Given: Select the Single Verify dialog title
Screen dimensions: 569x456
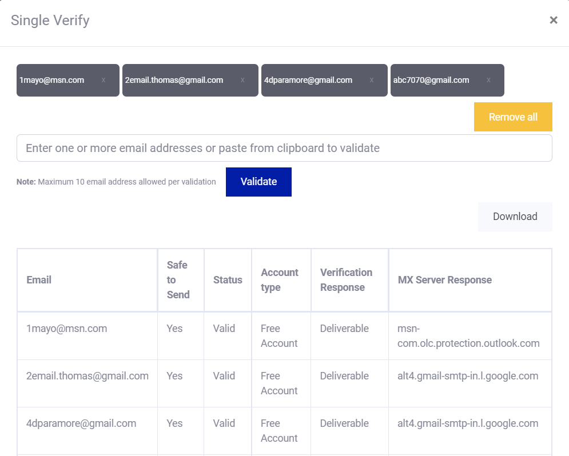Looking at the screenshot, I should coord(50,21).
